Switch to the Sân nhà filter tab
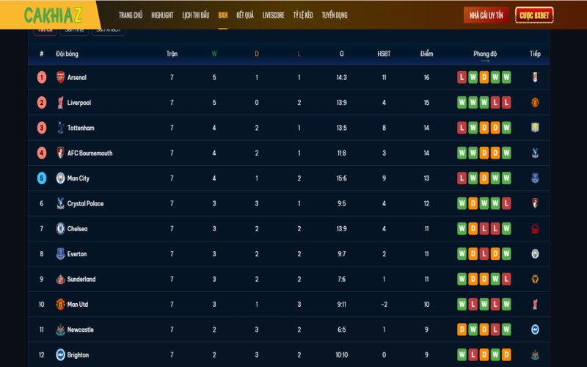 (x=74, y=30)
